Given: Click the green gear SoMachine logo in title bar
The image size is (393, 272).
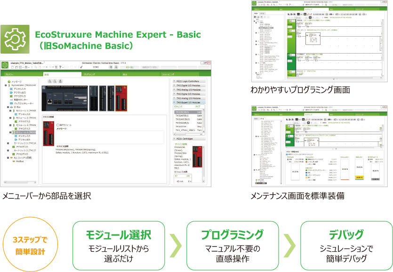Looking at the screenshot, I should click(5, 64).
